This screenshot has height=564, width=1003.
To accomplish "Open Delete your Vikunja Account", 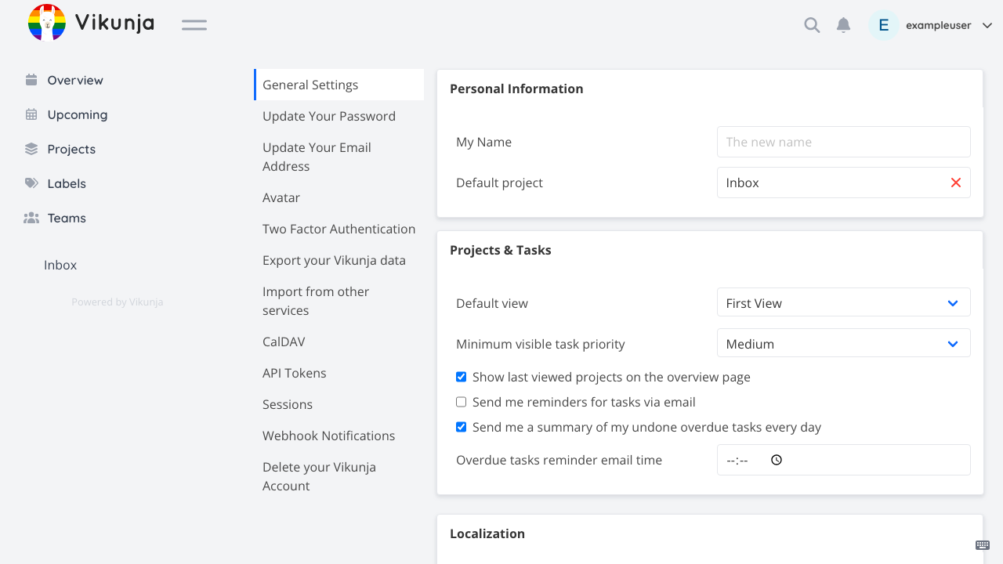I will tap(339, 476).
